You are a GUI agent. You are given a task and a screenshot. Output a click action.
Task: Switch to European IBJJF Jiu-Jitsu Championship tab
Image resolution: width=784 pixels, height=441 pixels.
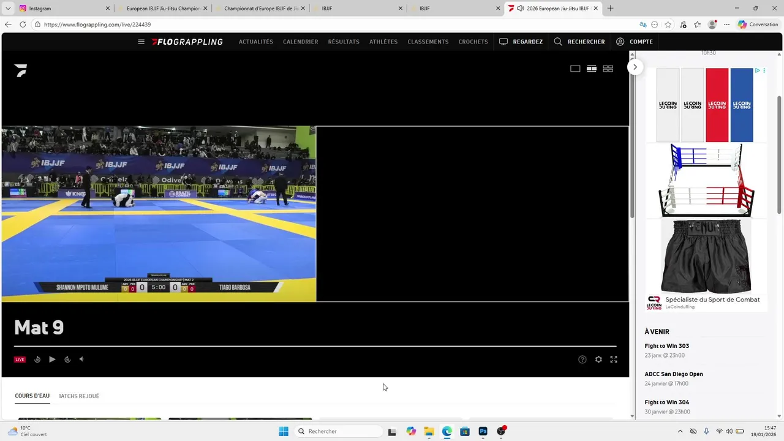pyautogui.click(x=163, y=8)
